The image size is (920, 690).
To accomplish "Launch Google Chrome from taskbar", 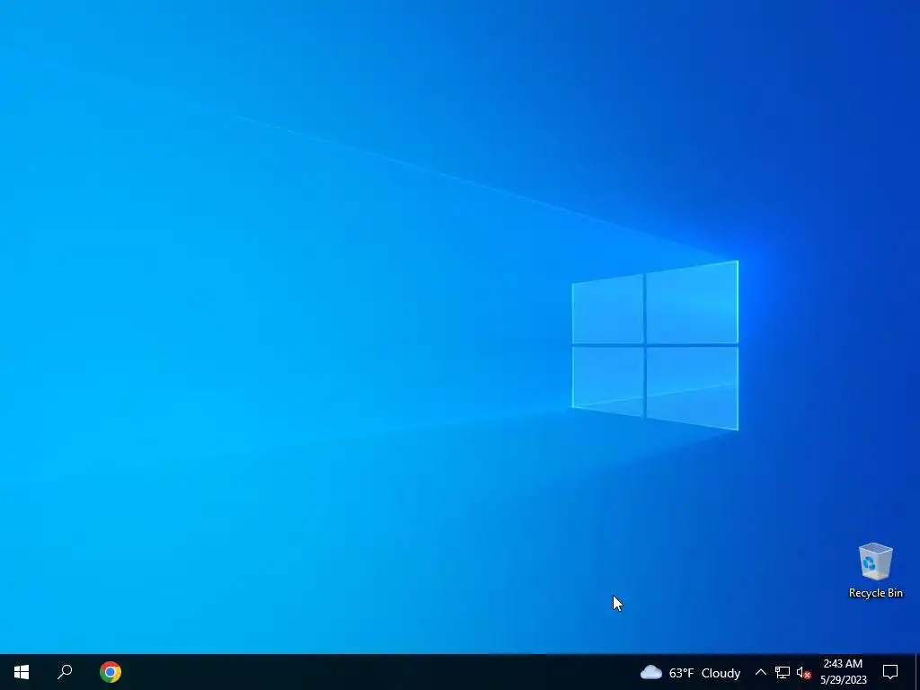I will click(x=111, y=672).
